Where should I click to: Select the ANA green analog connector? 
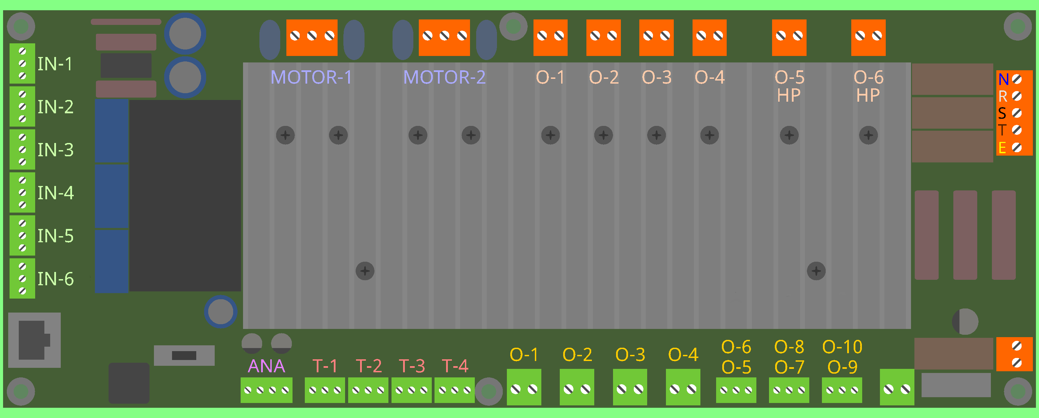tap(266, 390)
